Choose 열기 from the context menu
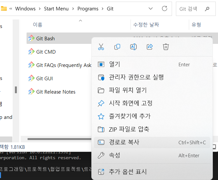Viewport: 218px width, 180px height. click(x=152, y=64)
